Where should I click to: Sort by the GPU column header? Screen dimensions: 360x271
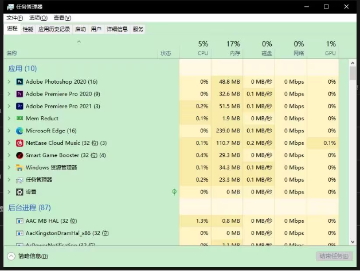[323, 48]
